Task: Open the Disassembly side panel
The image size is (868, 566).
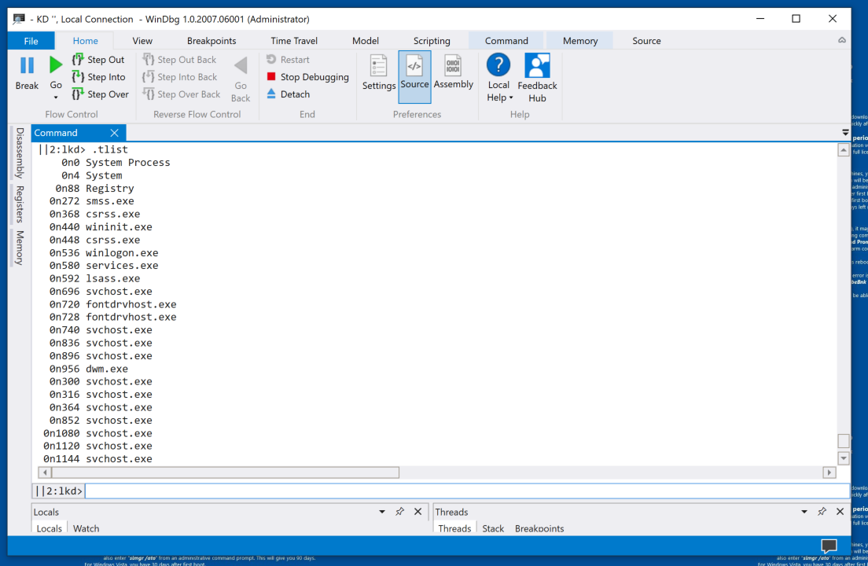Action: (20, 153)
